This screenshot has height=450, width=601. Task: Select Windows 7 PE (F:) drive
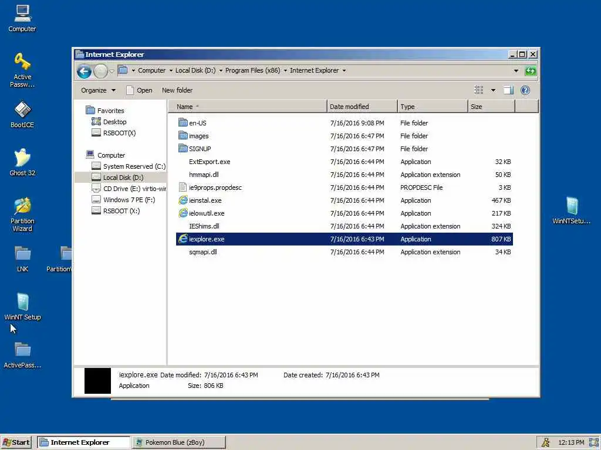coord(129,200)
